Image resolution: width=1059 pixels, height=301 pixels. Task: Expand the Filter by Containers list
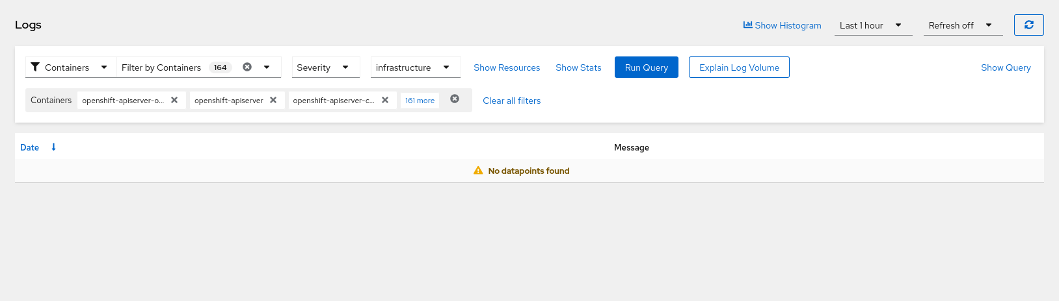(267, 67)
